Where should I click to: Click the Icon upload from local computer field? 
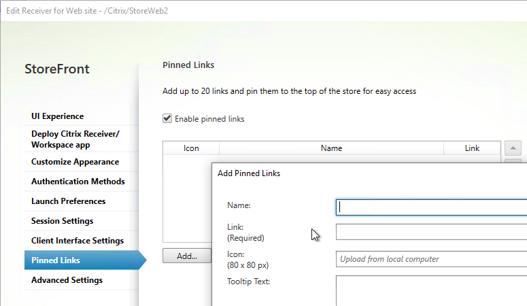click(x=432, y=259)
